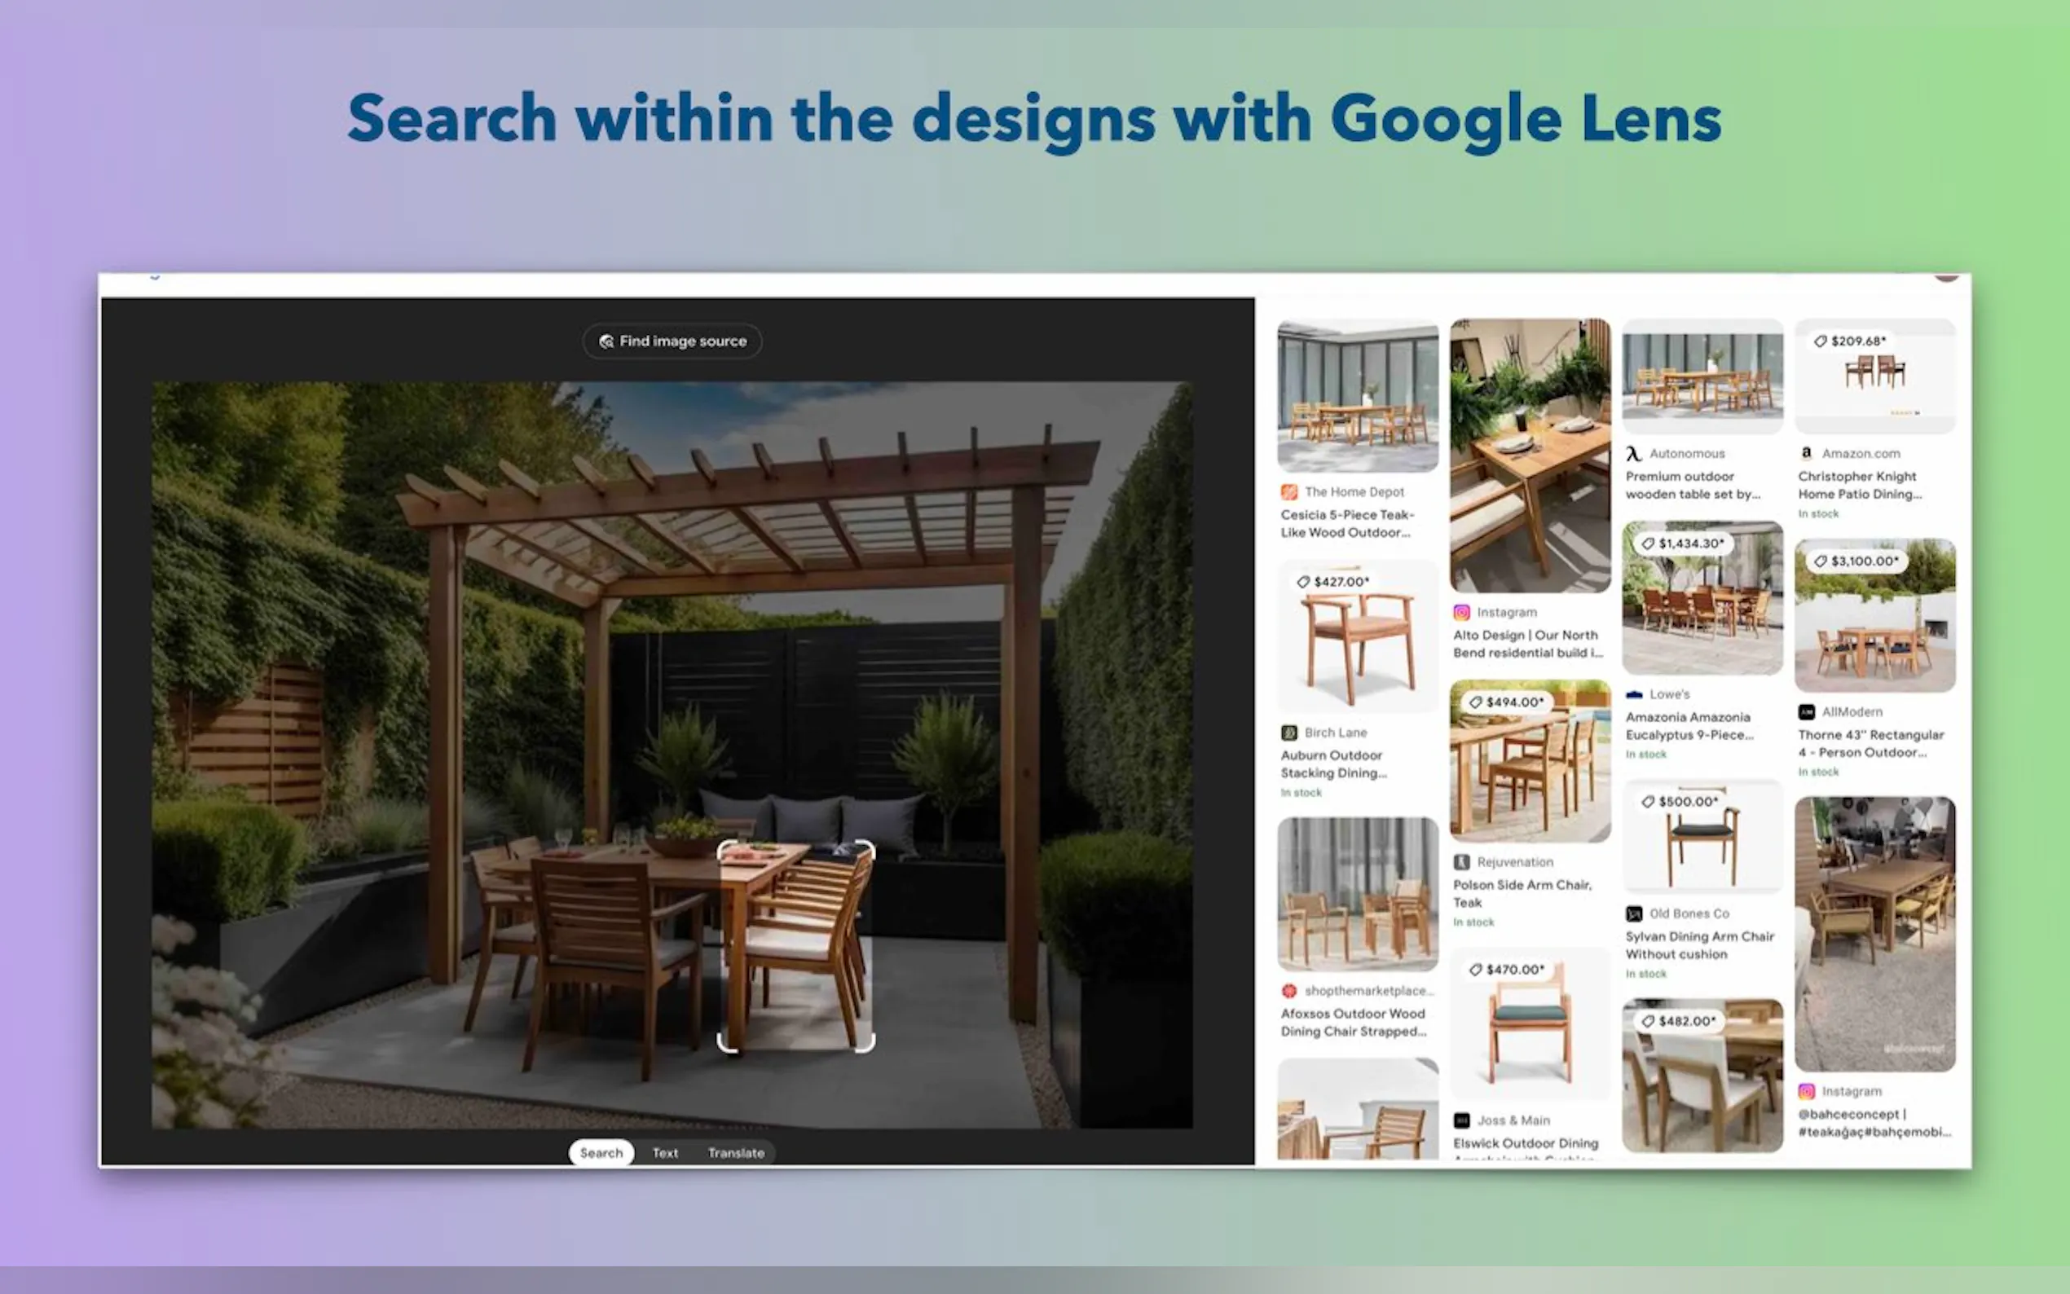The width and height of the screenshot is (2070, 1294).
Task: Click the Autonomous lambda logo icon
Action: coord(1633,454)
